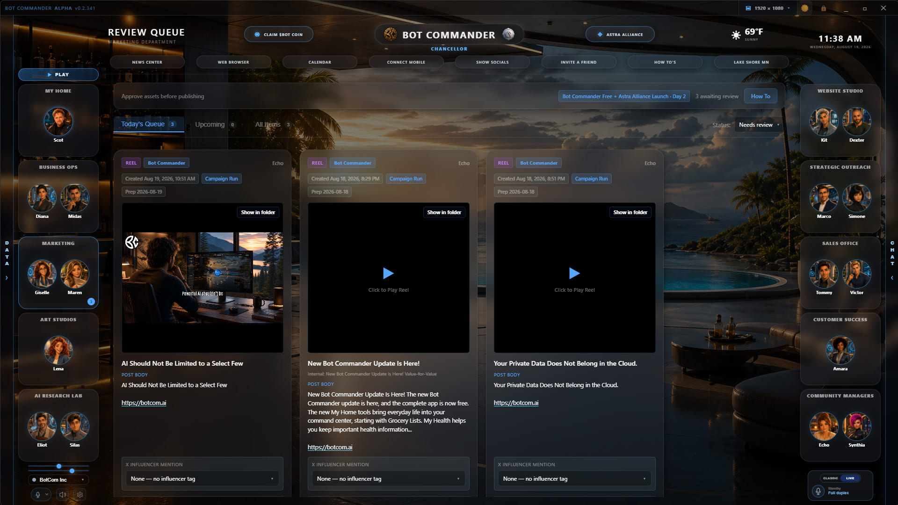This screenshot has height=505, width=898.
Task: Open the influencer tag dropdown for the New Bot Commander Update card
Action: click(x=388, y=479)
